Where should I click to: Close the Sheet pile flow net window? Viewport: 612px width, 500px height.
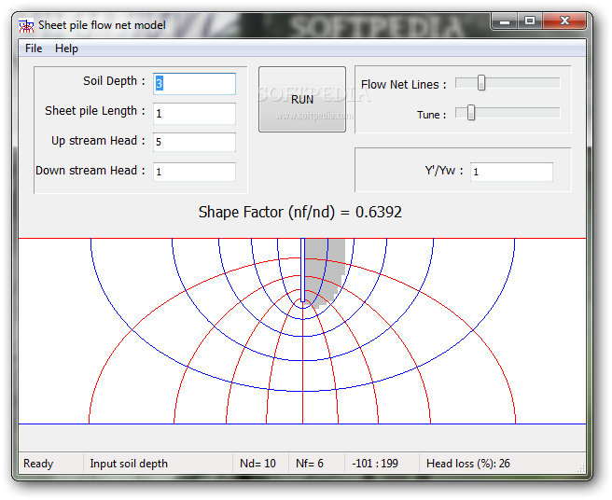tap(564, 21)
